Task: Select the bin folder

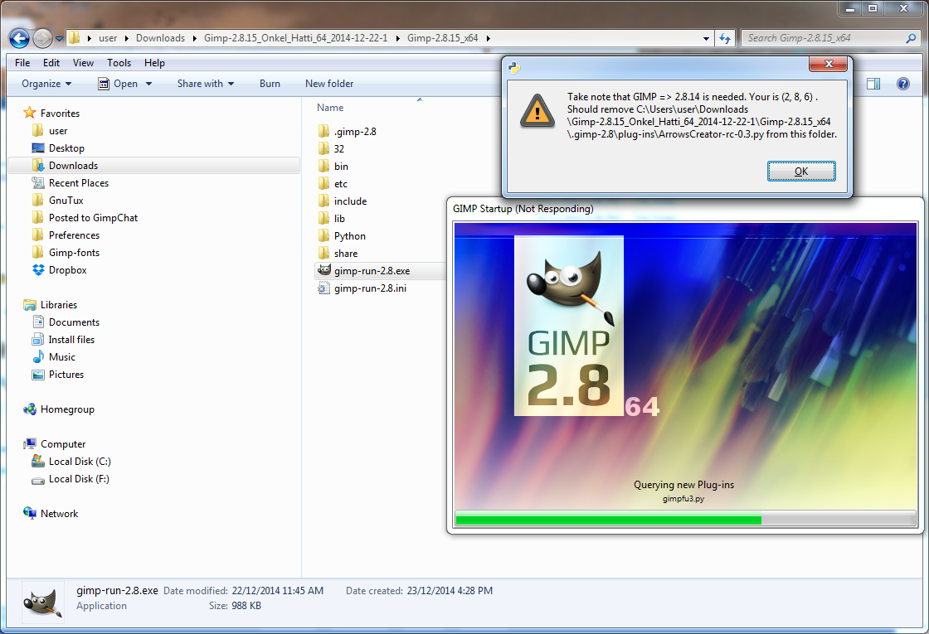Action: coord(341,167)
